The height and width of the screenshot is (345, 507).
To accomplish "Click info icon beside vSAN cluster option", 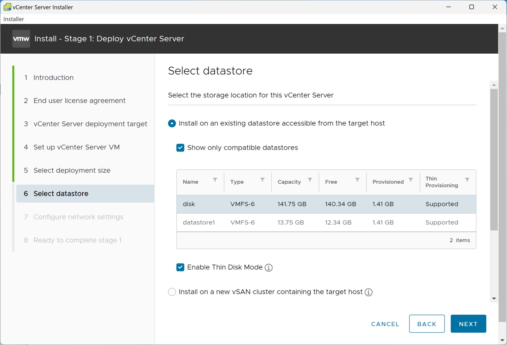I will (x=369, y=292).
